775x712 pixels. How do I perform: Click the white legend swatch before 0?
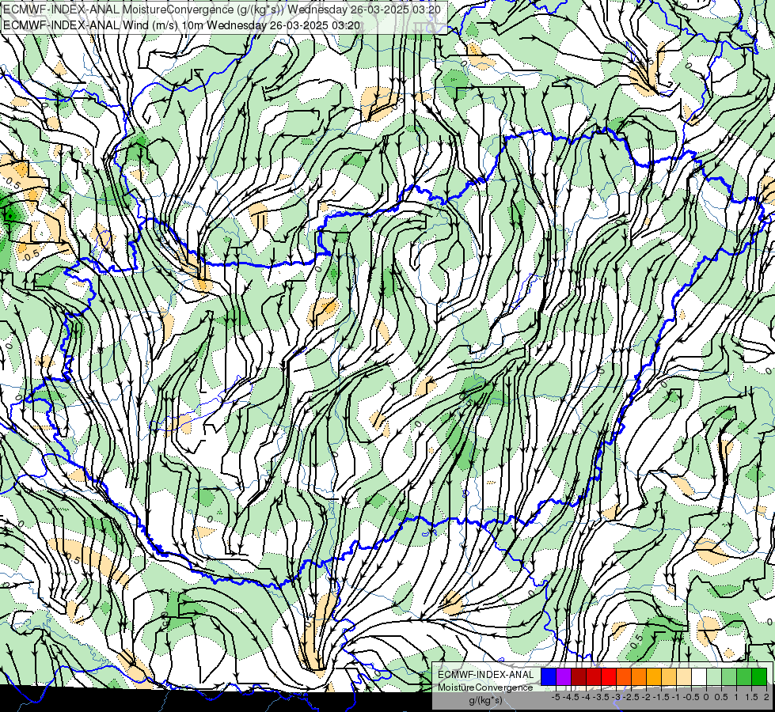(699, 677)
